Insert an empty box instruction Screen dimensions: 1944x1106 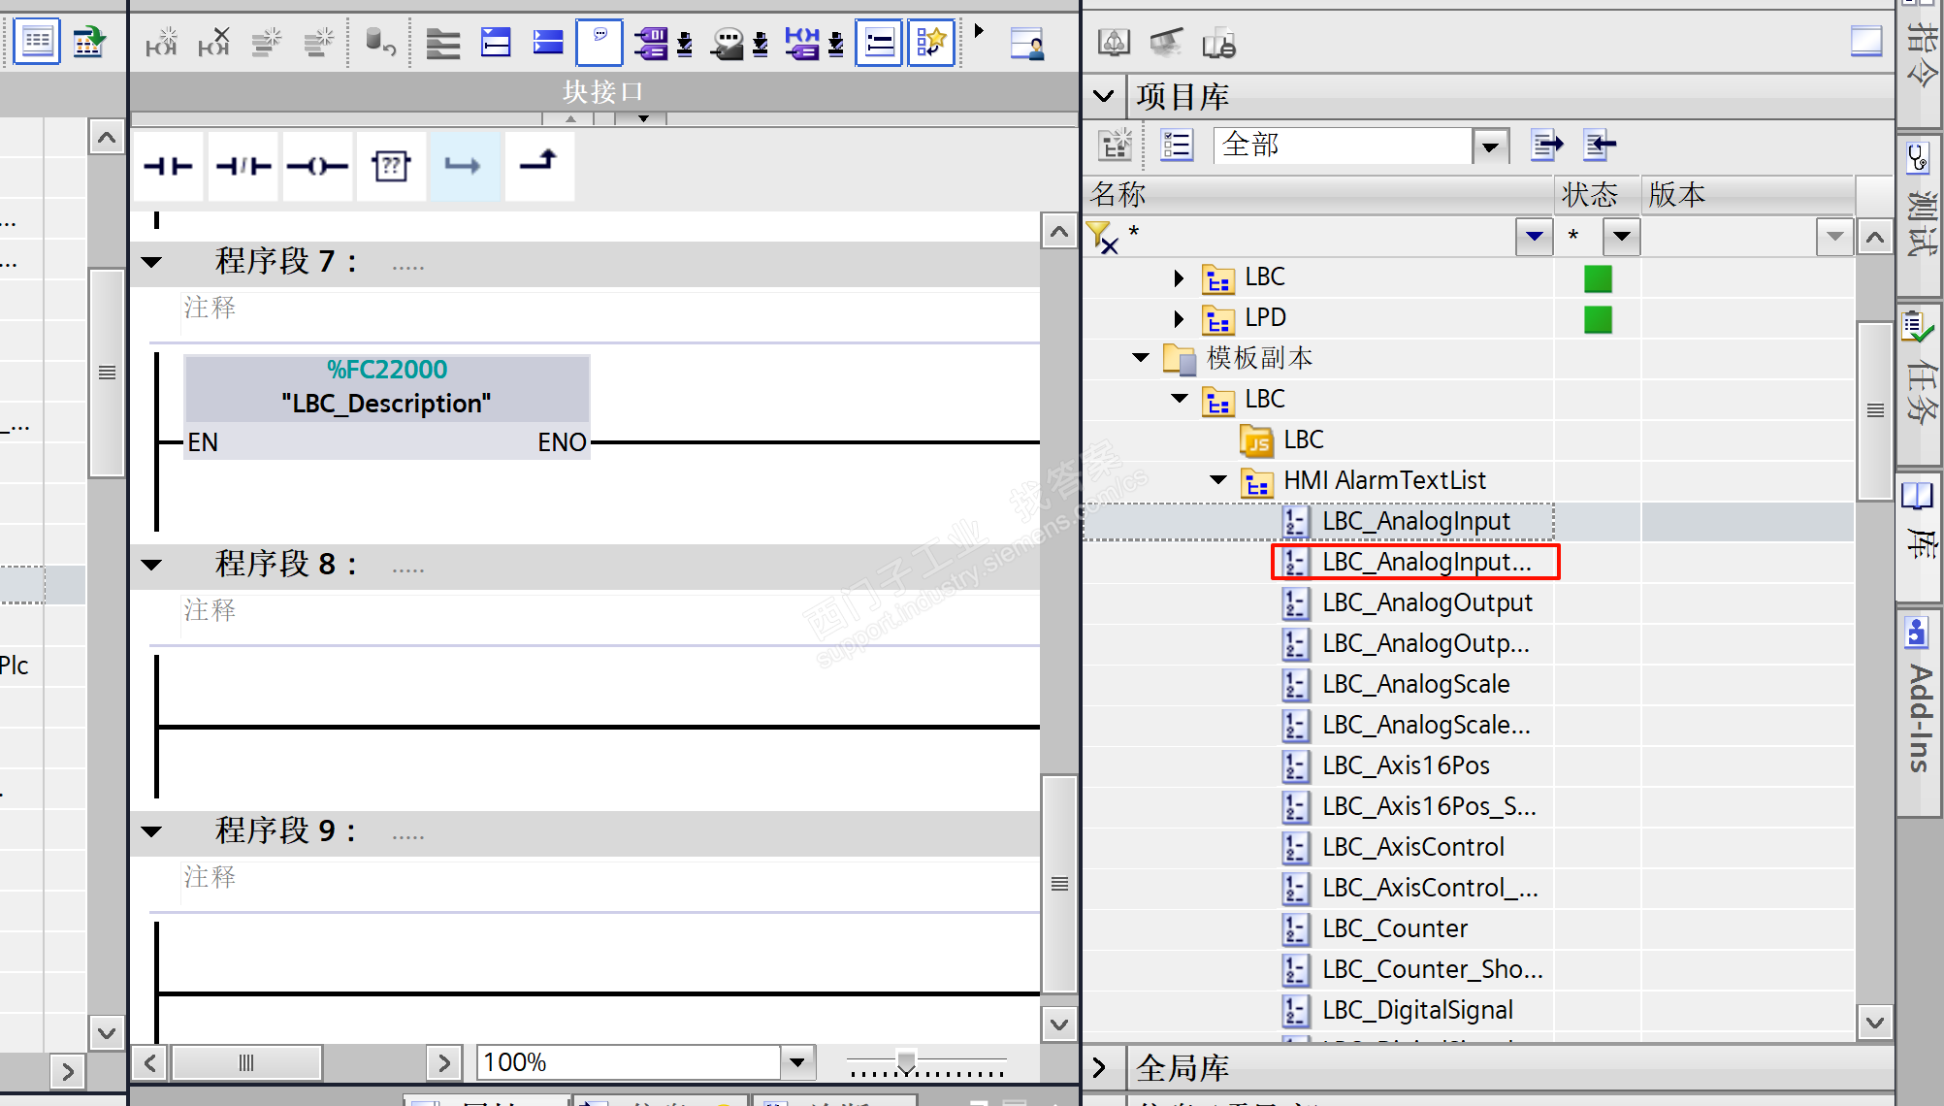coord(391,167)
